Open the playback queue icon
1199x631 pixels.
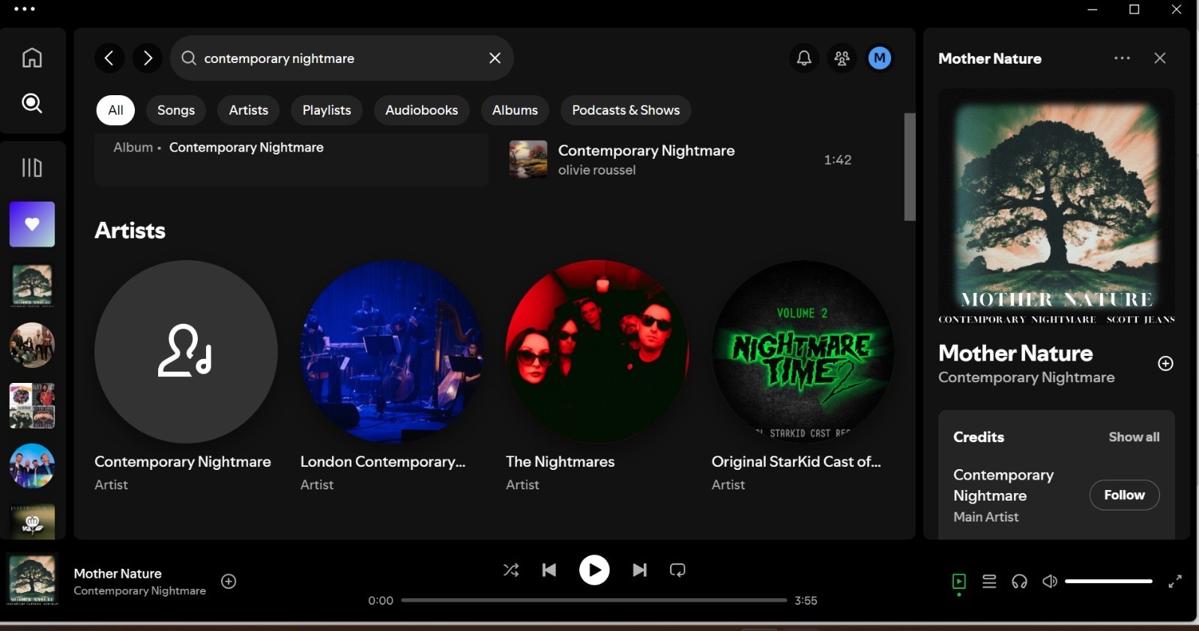(x=989, y=582)
